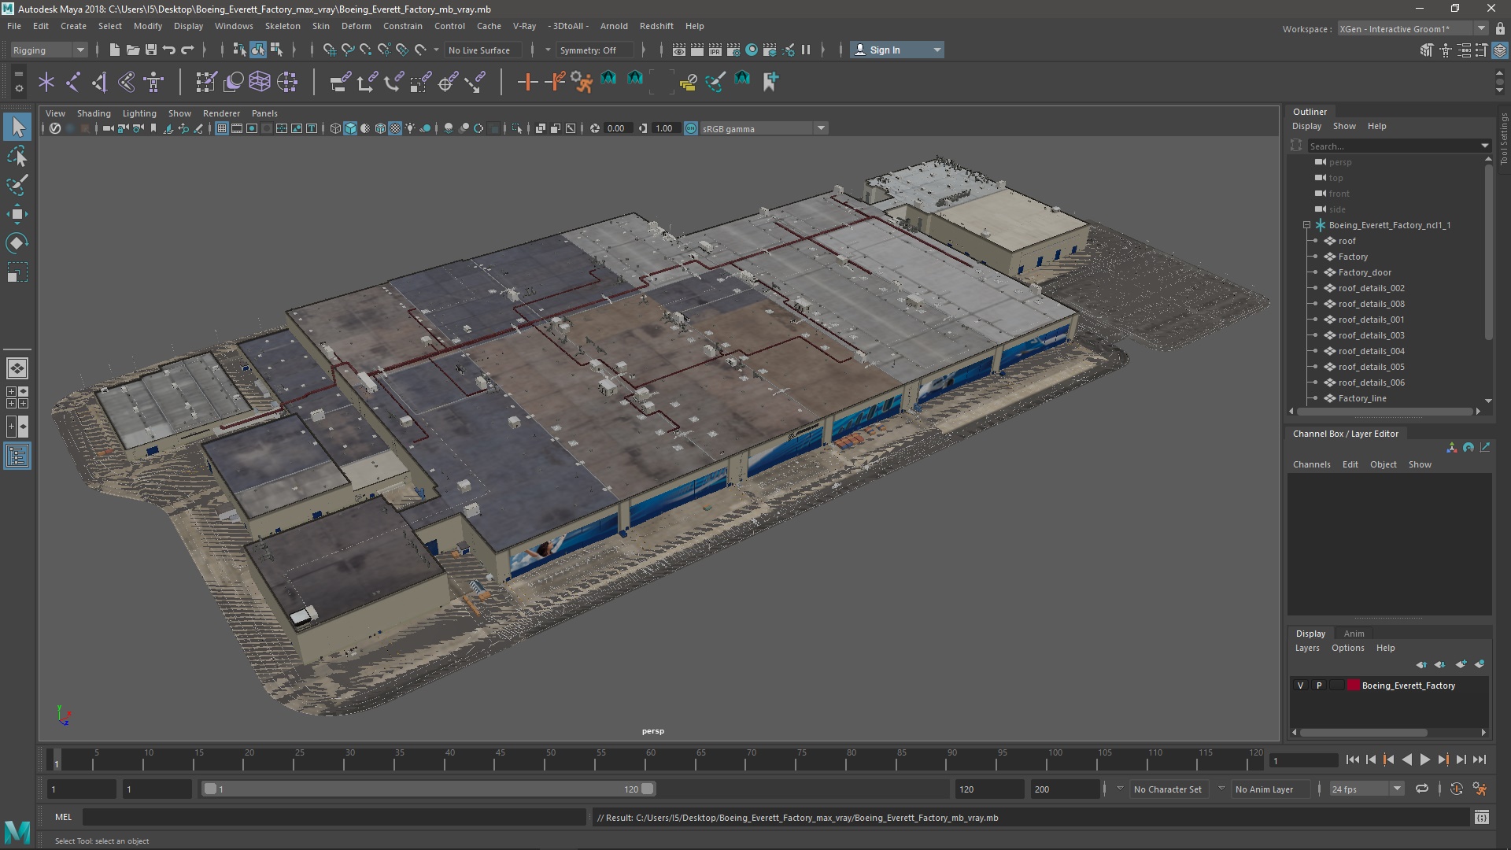
Task: Open the Deform menu
Action: (356, 26)
